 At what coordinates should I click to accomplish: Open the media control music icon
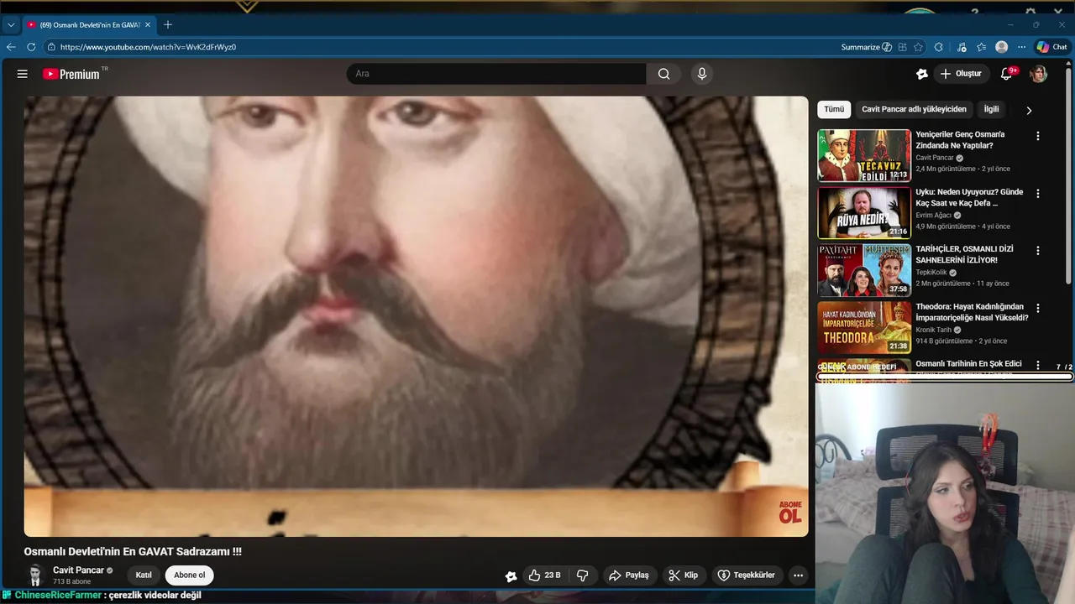(x=962, y=47)
